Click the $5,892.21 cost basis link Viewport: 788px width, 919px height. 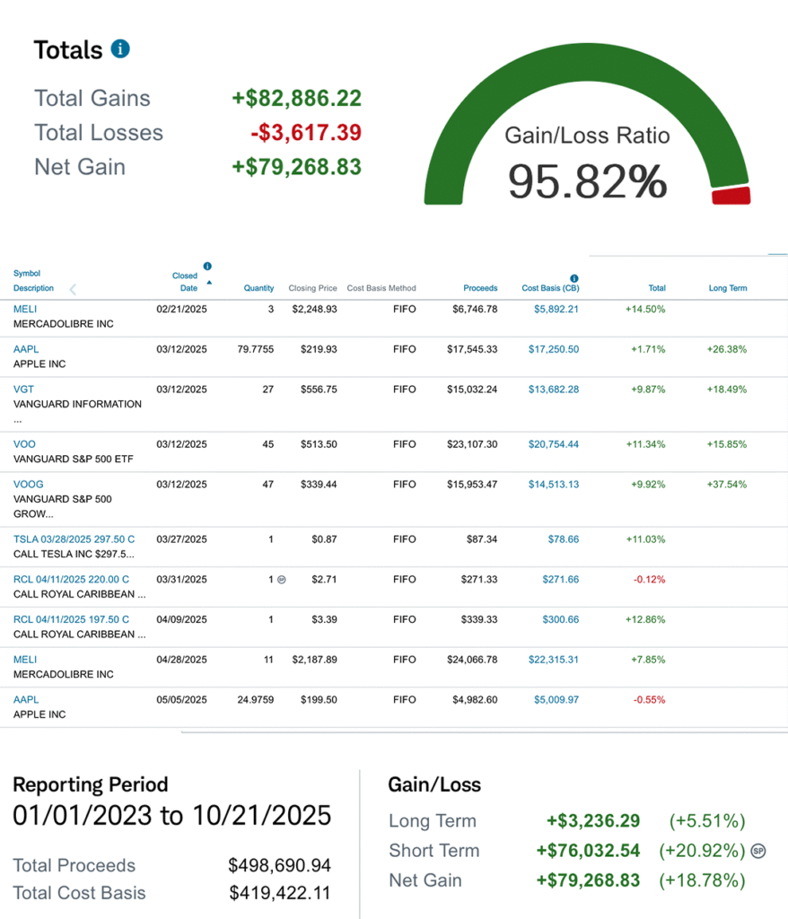(x=556, y=309)
